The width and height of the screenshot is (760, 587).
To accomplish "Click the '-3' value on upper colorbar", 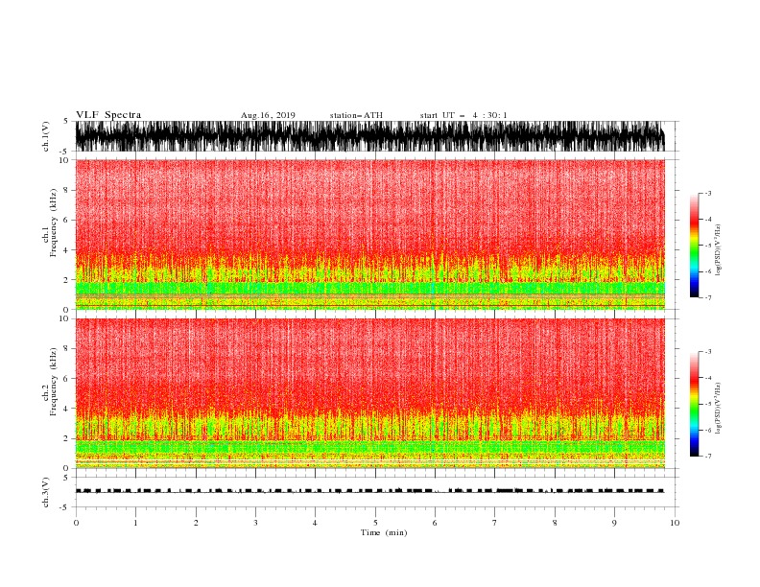I will [x=708, y=193].
